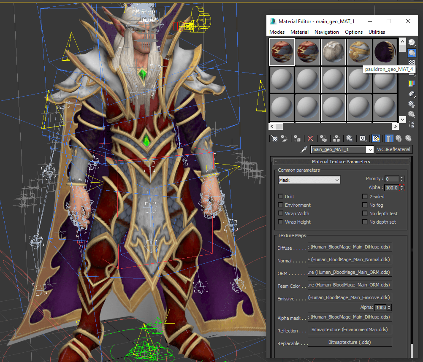Select the gold pauldron sample slot
The height and width of the screenshot is (362, 423).
(x=359, y=52)
